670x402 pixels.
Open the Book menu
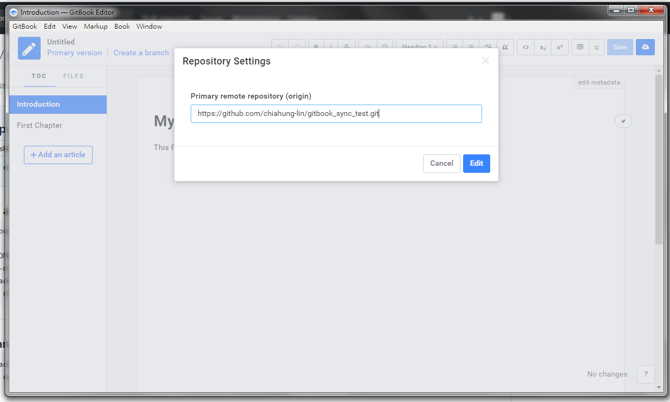pyautogui.click(x=122, y=26)
